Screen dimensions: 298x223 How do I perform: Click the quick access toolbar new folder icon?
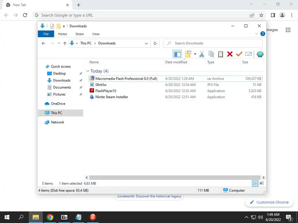[58, 26]
